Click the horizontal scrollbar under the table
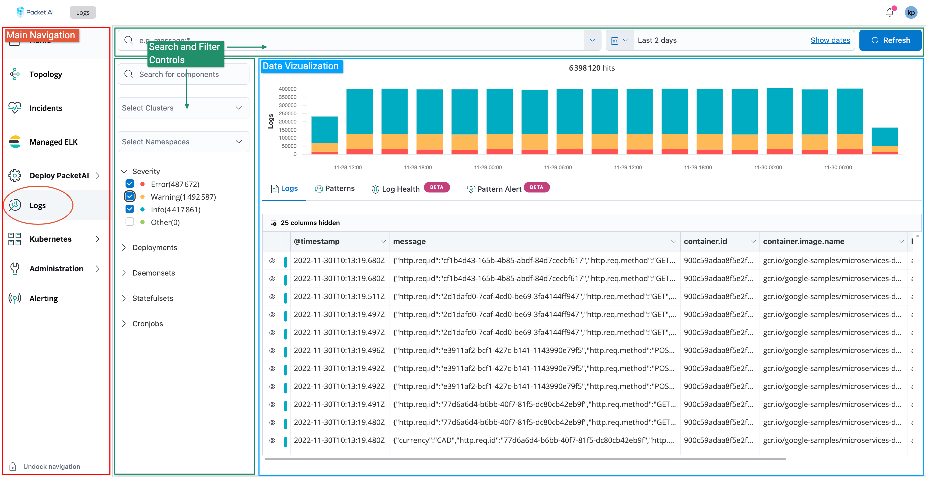926x477 pixels. (x=525, y=459)
